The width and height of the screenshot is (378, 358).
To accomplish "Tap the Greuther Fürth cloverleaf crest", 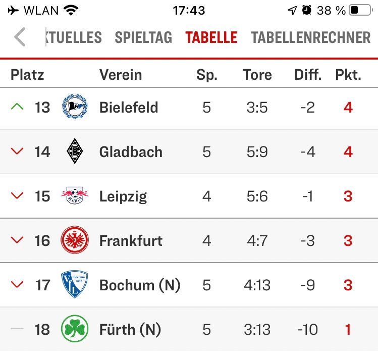I will 75,329.
